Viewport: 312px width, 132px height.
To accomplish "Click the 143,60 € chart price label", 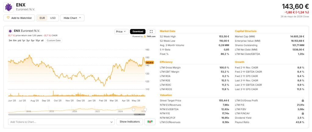I will pos(150,63).
